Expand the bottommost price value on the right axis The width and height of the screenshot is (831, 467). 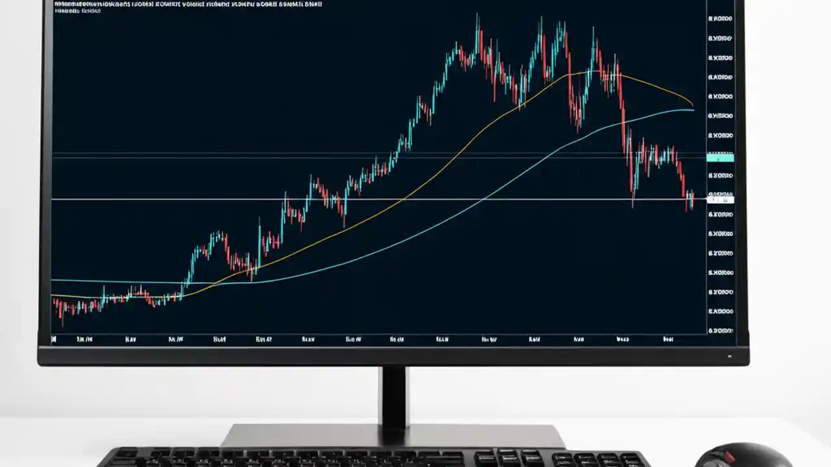pos(719,331)
